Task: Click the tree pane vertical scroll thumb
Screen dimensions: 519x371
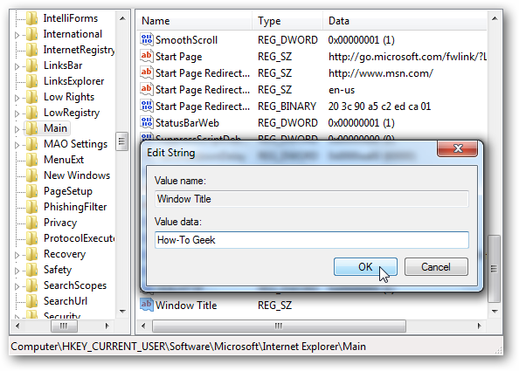Action: [x=121, y=141]
